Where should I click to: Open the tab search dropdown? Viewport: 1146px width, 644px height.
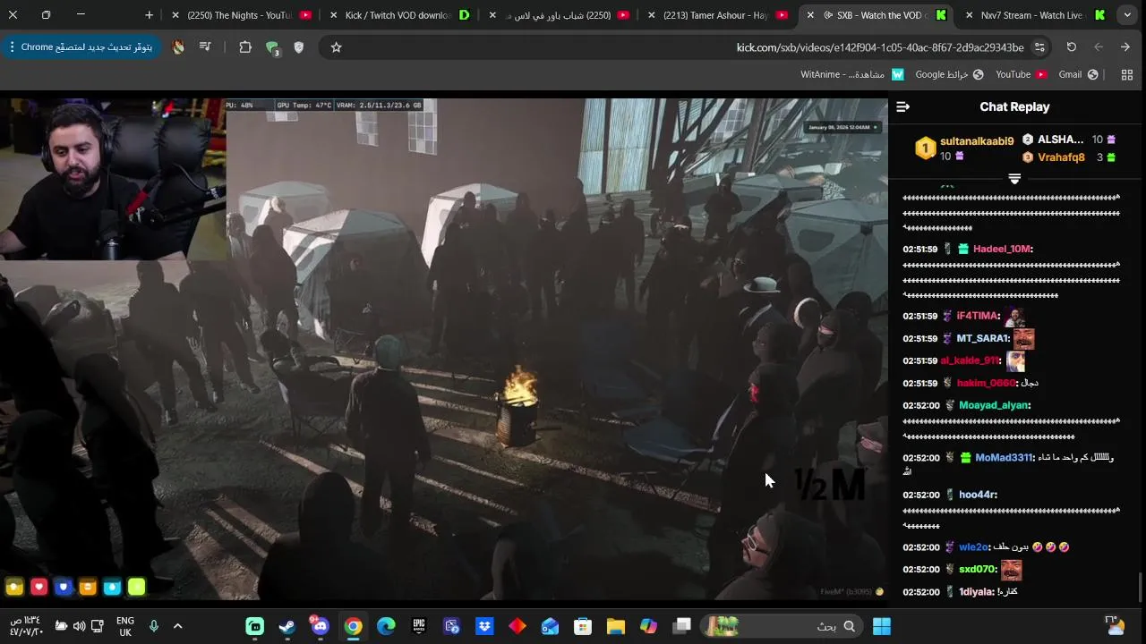1127,15
